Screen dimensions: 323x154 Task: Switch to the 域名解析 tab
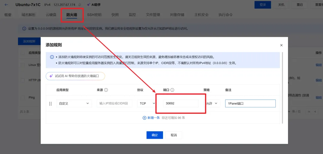28,15
